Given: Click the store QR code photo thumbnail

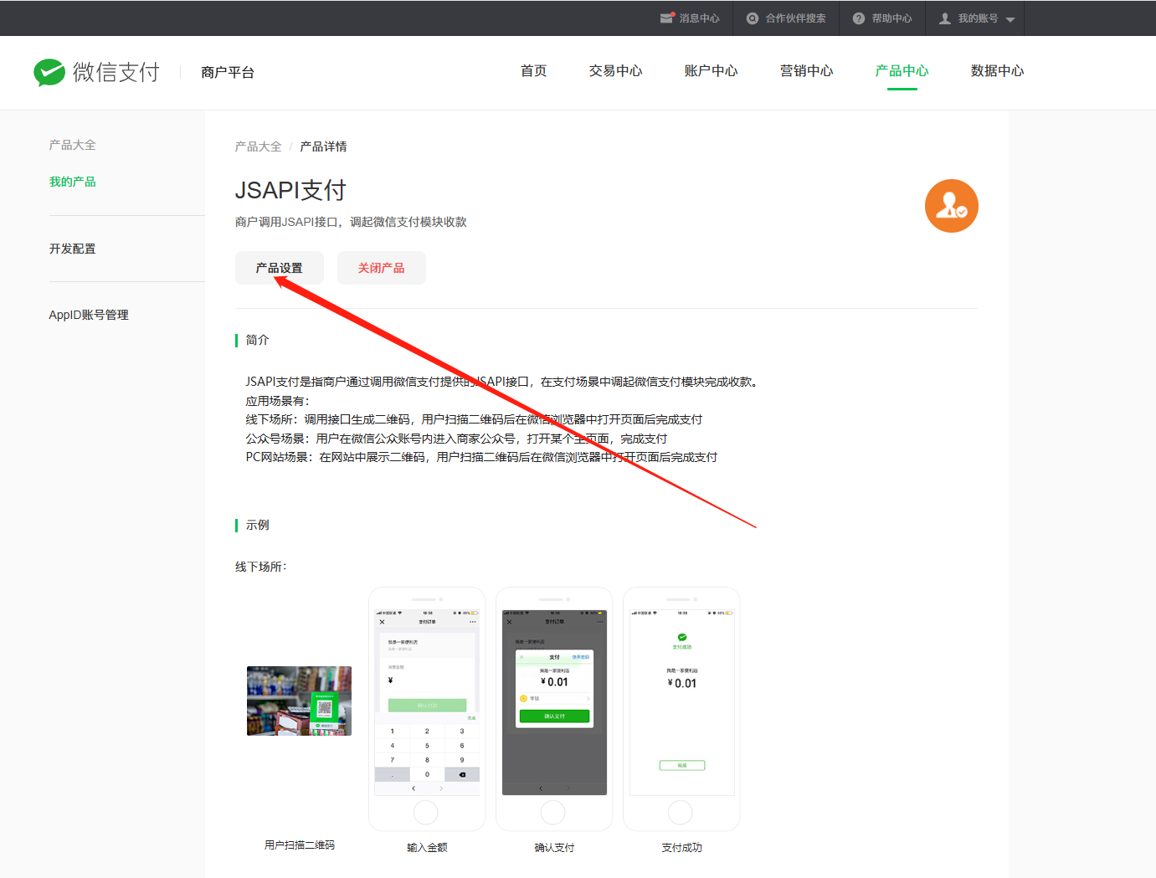Looking at the screenshot, I should click(x=299, y=701).
